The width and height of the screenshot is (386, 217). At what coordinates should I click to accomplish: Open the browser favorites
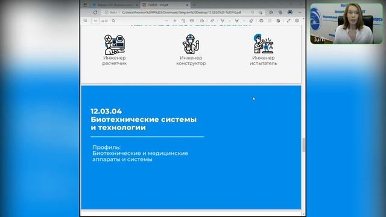point(271,12)
